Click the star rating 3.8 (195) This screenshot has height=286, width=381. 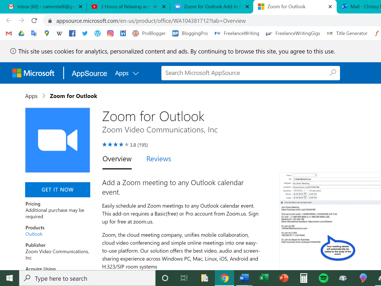click(x=125, y=145)
